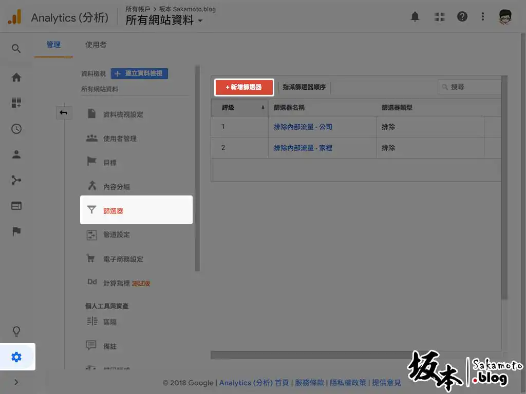Open notifications bell icon
Screen dimensions: 526x394
coord(415,17)
